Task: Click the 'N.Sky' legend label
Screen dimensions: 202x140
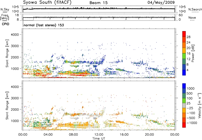Action: click(x=5, y=9)
